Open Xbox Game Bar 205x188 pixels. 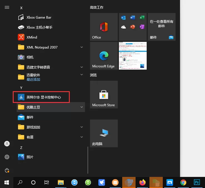point(39,17)
